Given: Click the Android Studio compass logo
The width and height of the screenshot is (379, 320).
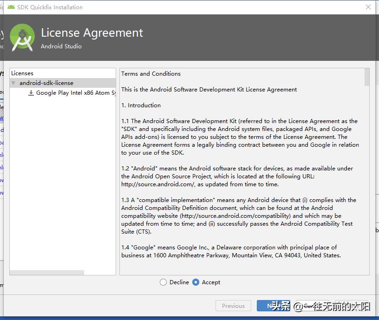Looking at the screenshot, I should point(22,38).
